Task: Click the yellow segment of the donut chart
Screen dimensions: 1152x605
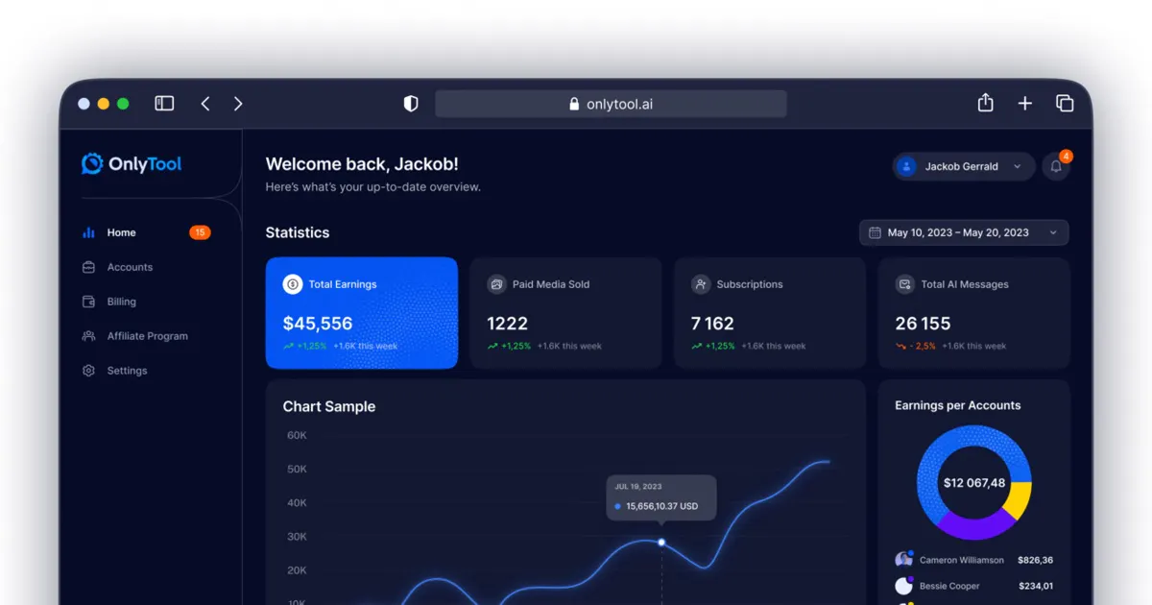Action: (1018, 499)
